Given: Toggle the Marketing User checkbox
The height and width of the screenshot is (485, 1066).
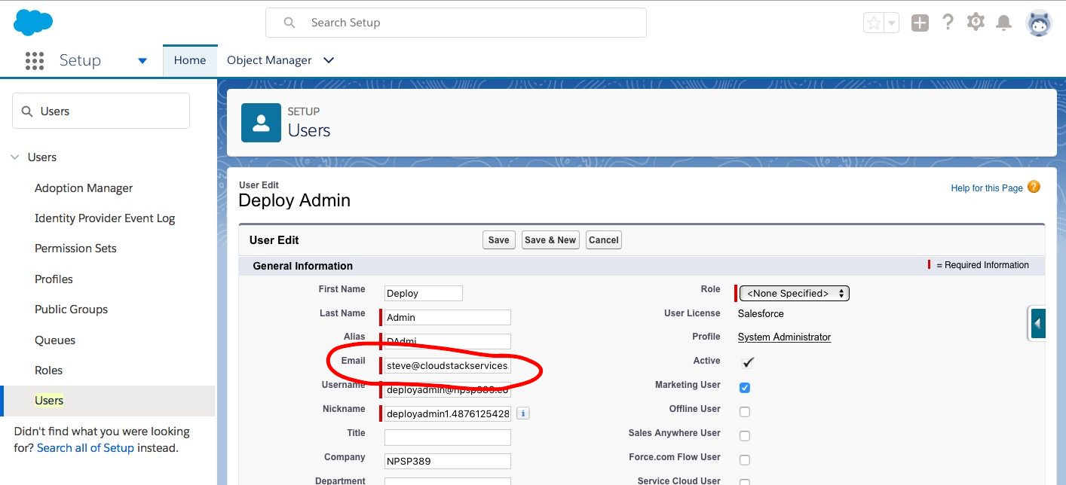Looking at the screenshot, I should pos(745,388).
